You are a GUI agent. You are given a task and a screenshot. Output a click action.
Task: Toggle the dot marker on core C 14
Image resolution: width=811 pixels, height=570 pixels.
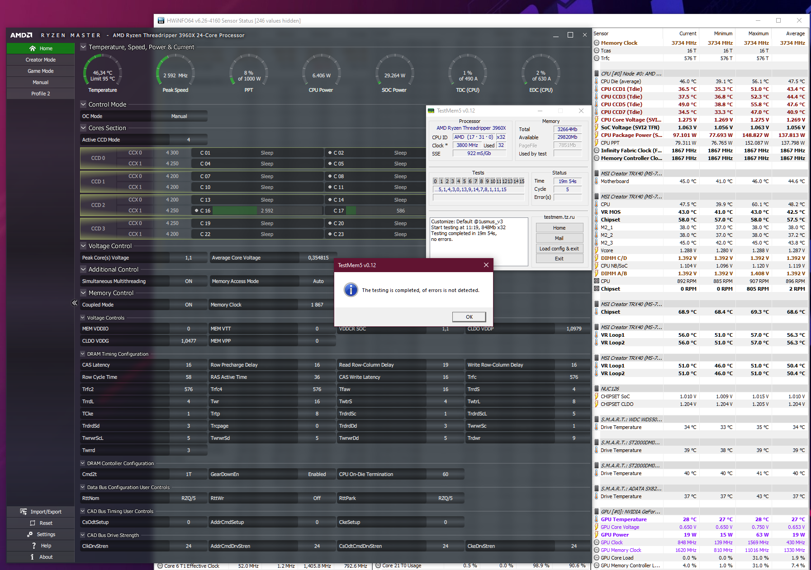pyautogui.click(x=330, y=200)
